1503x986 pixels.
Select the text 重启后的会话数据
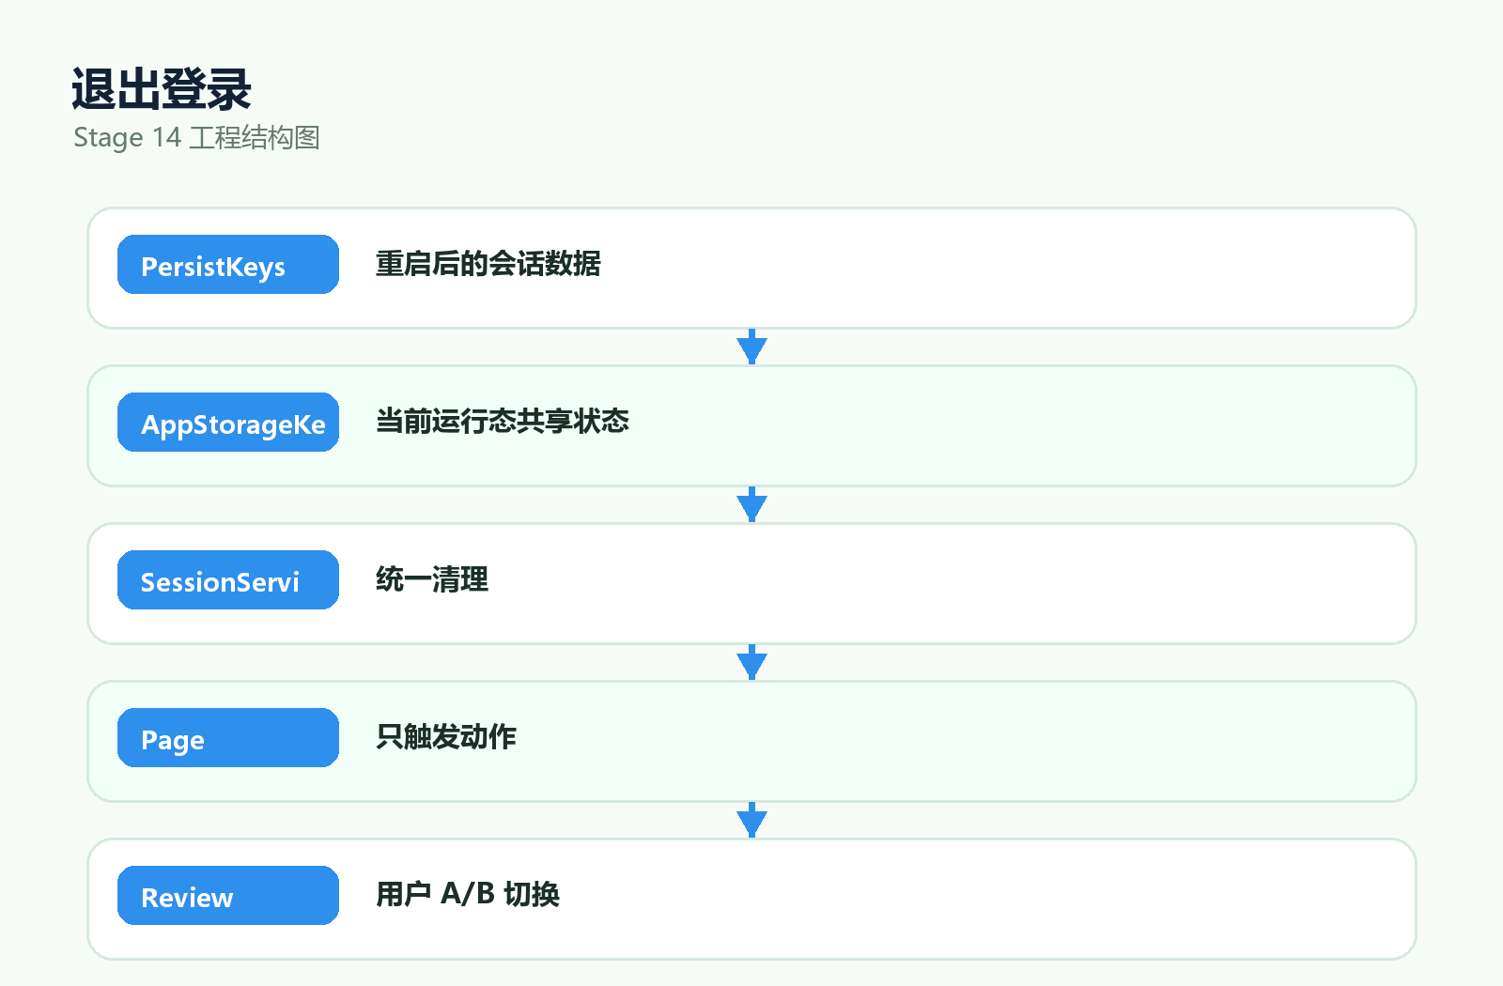tap(488, 264)
